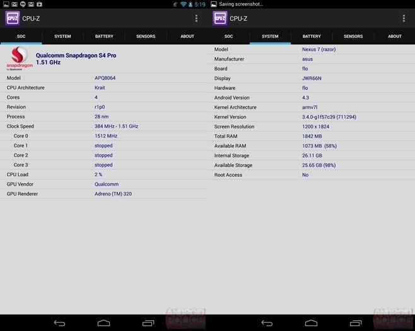This screenshot has height=331, width=415.
Task: Click the Hardware row label
Action: [x=225, y=88]
